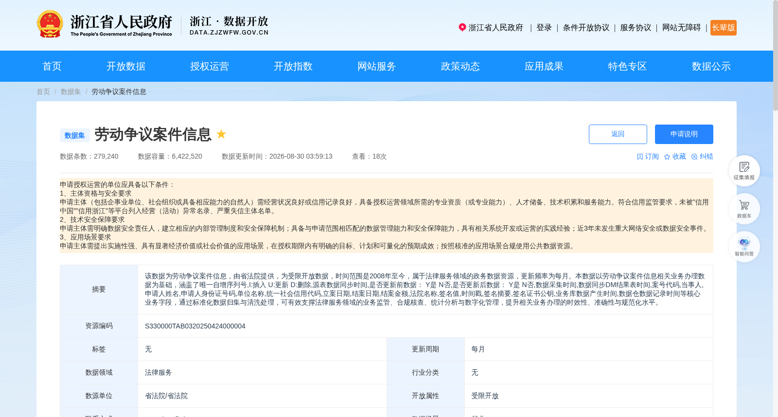Click the 每月 update cycle value
Viewport: 778px width, 417px height.
[x=478, y=349]
